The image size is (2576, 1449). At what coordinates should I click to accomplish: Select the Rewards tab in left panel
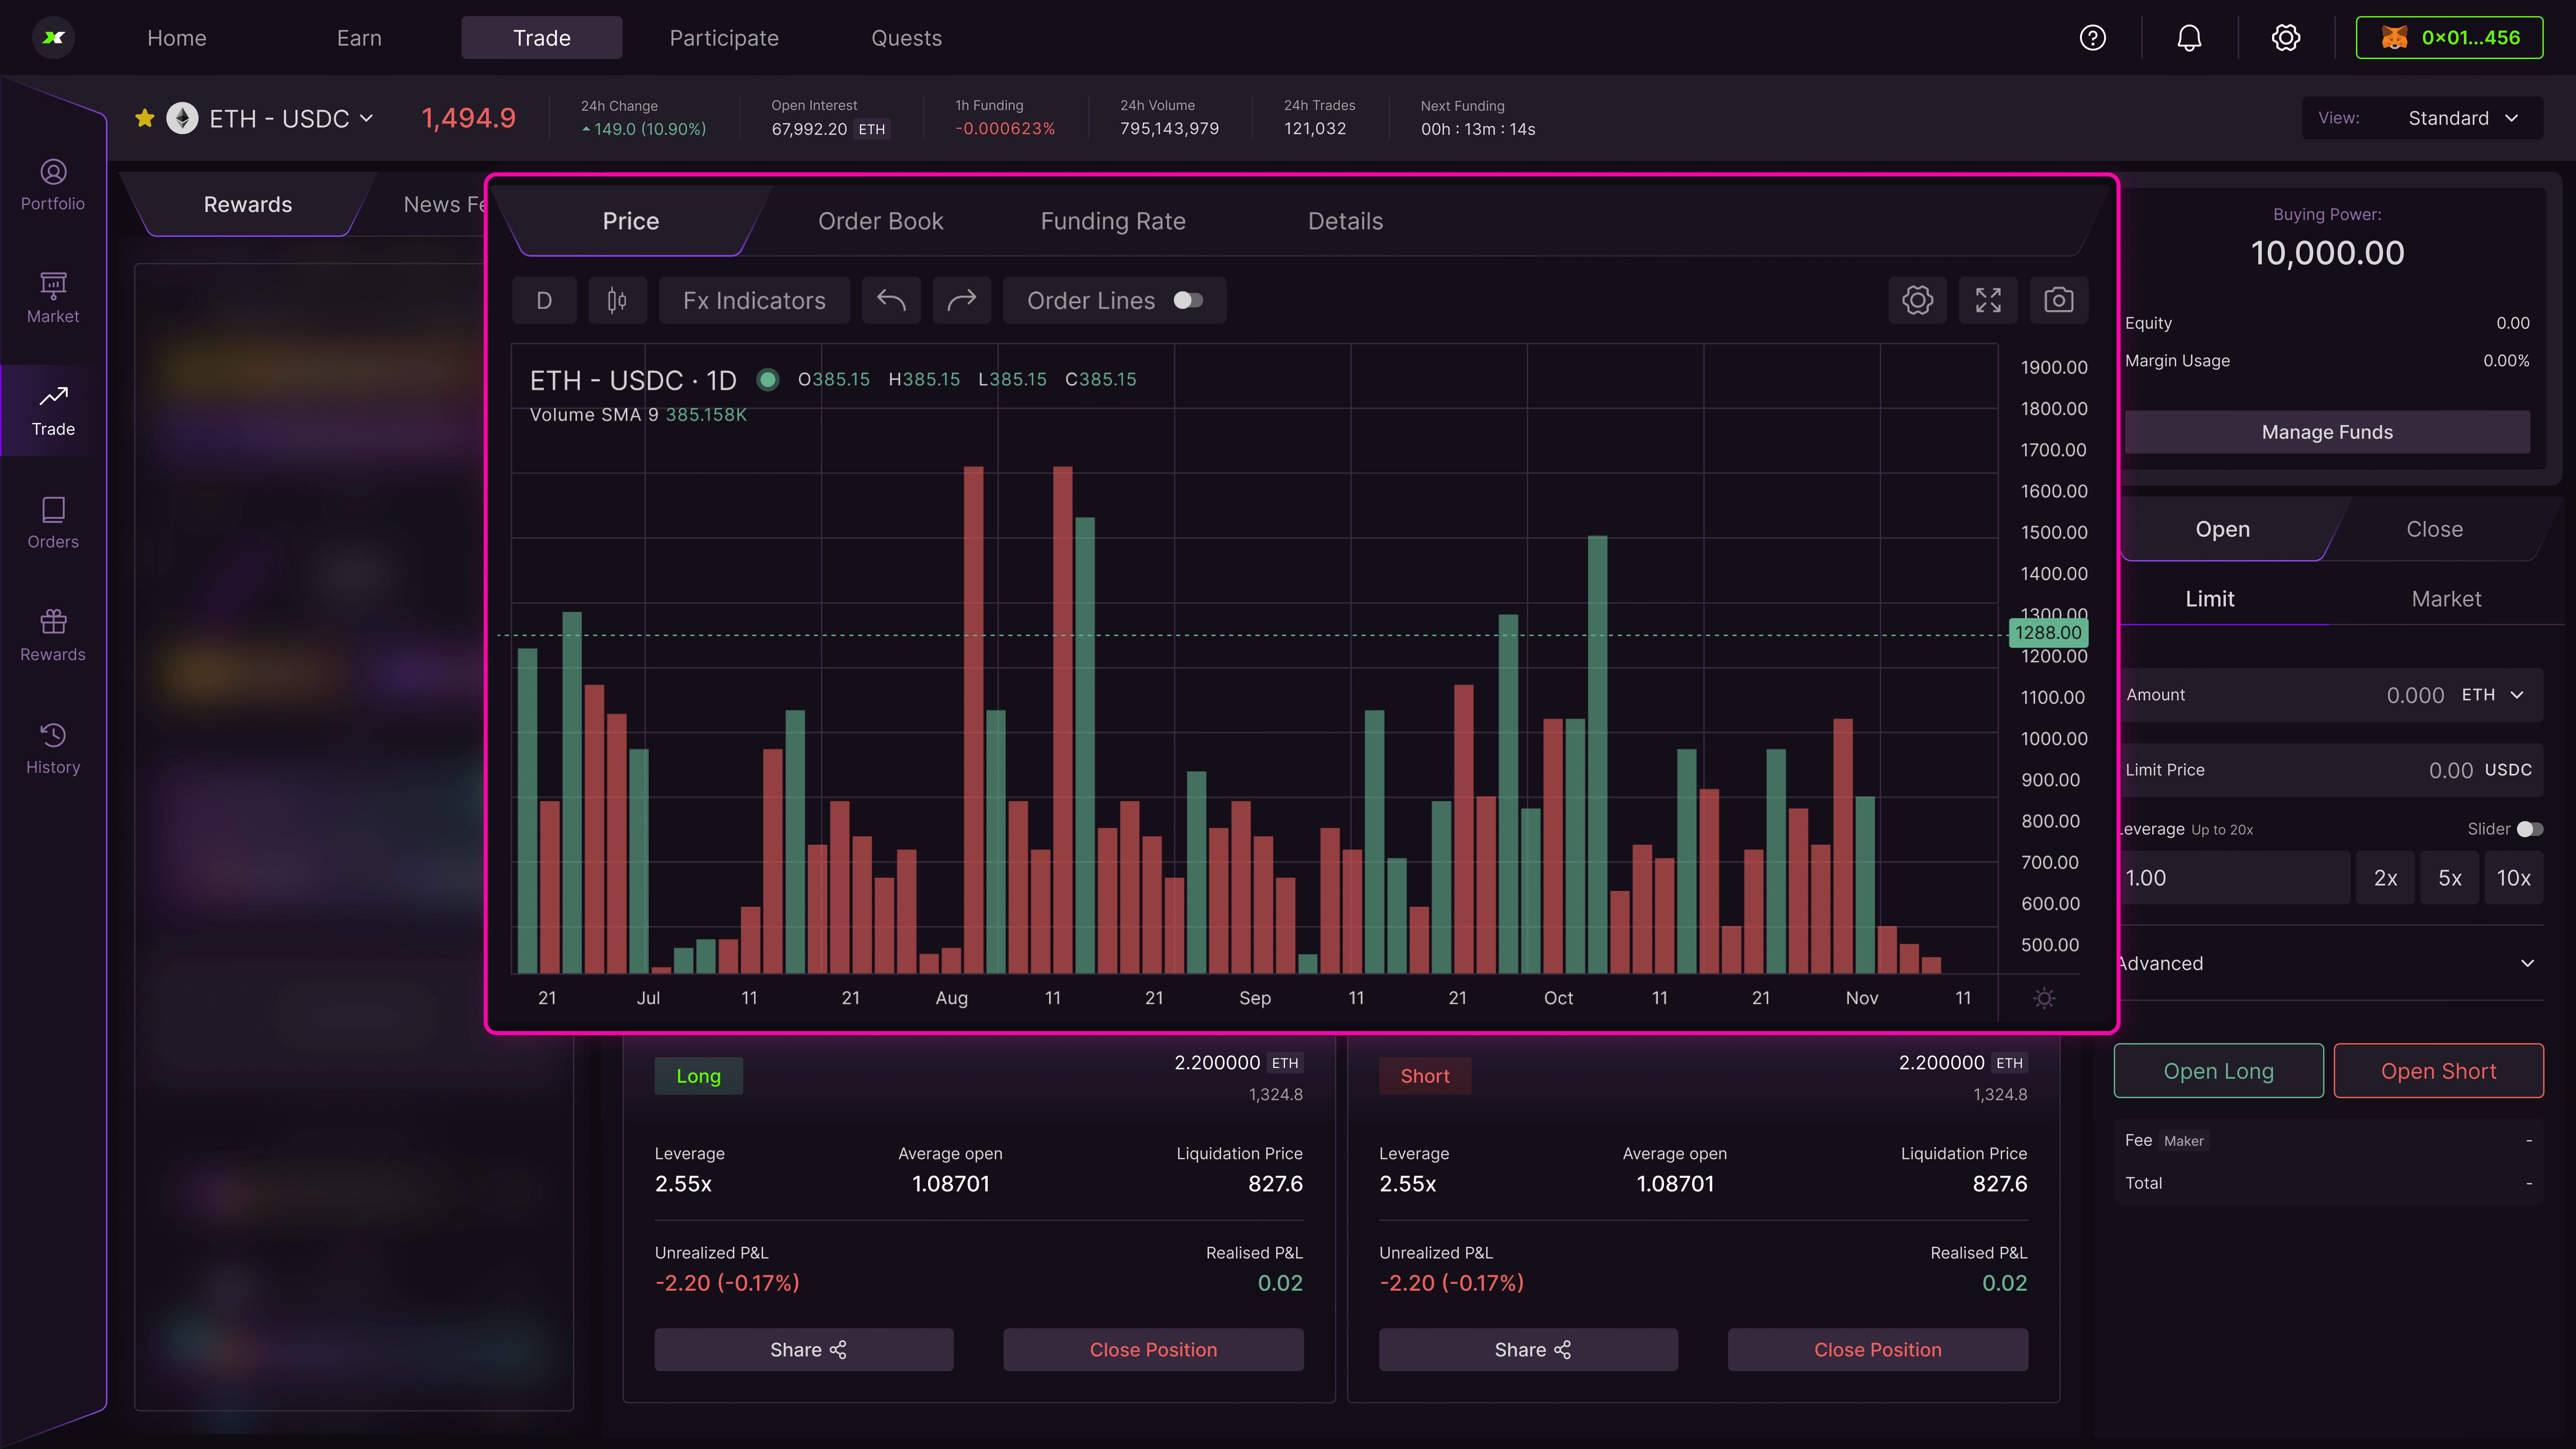248,204
